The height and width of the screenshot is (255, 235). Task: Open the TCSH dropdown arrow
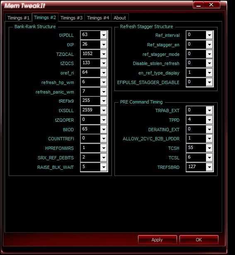[209, 148]
